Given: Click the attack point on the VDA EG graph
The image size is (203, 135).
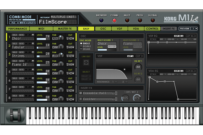Looking at the screenshot, I should click(150, 77).
